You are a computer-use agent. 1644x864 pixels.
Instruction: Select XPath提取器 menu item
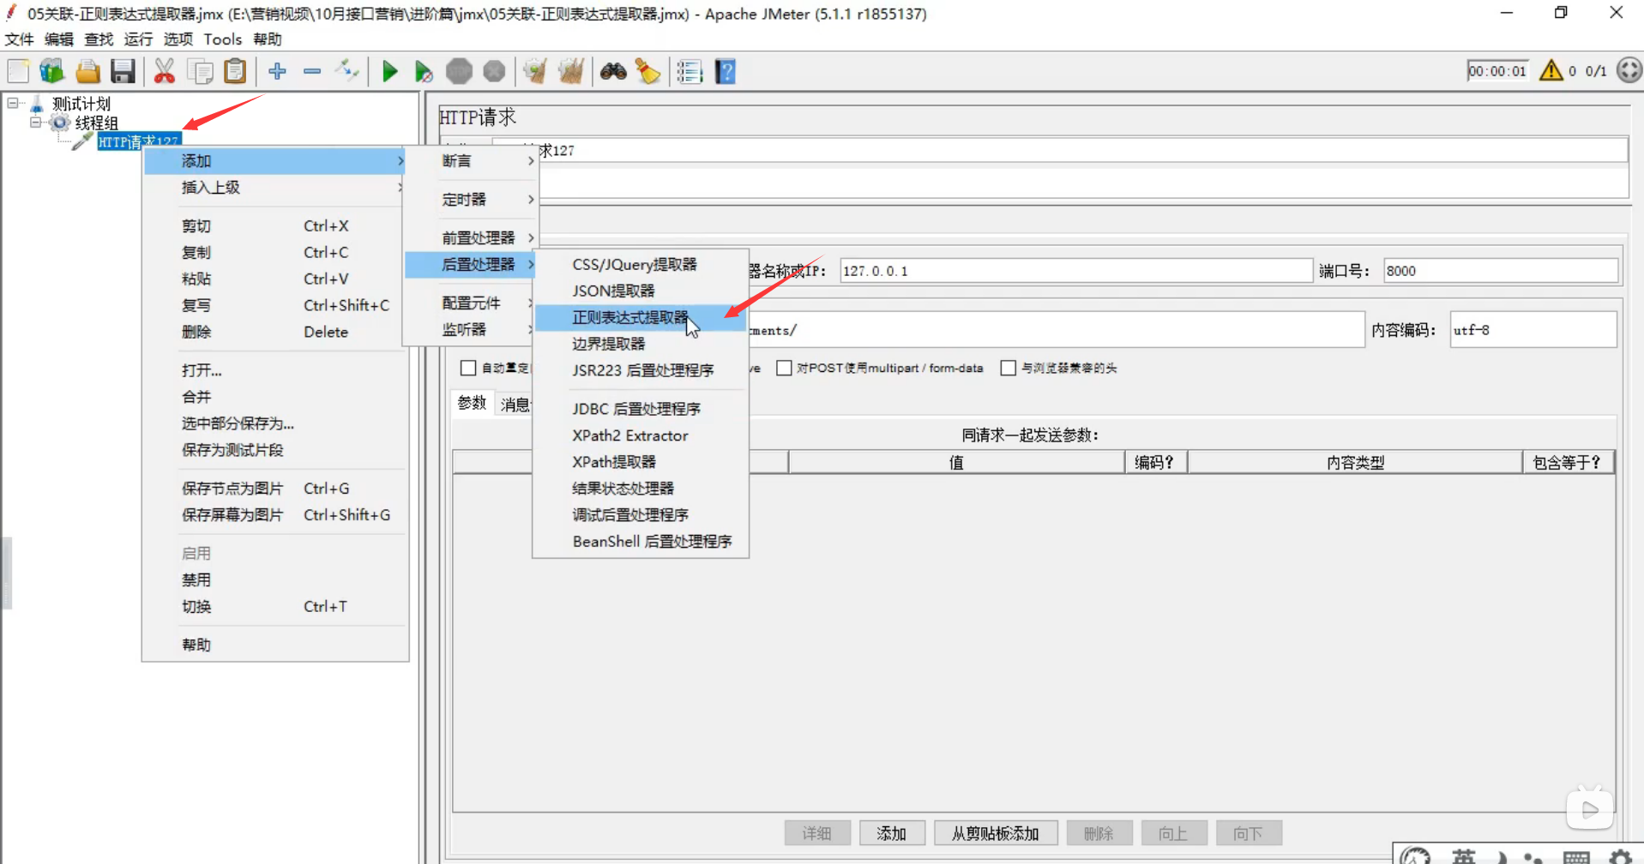click(x=641, y=461)
